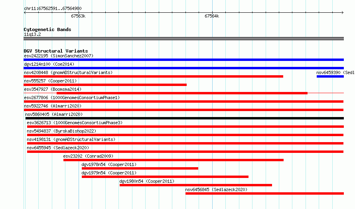This screenshot has height=209, width=355.
Task: Click esv3626713 (1000GenomesConsortiumPhase3) label
Action: pyautogui.click(x=75, y=123)
